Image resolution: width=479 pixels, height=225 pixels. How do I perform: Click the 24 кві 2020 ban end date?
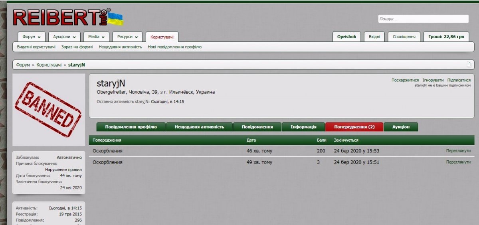click(x=71, y=187)
